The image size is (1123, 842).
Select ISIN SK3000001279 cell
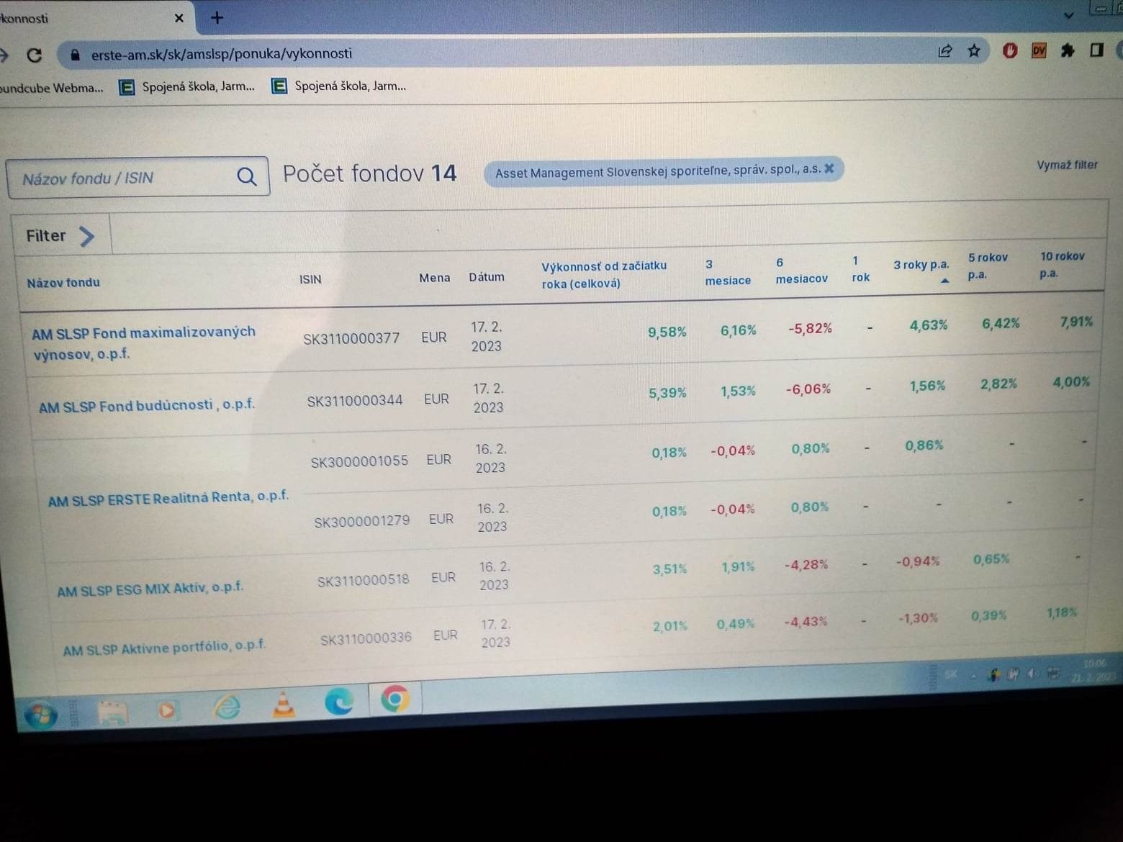[x=362, y=521]
